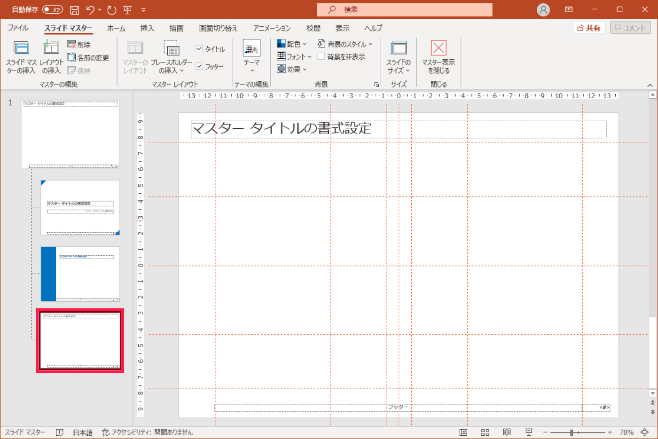
Task: Click vertical scrollbar up arrow
Action: tap(652, 95)
